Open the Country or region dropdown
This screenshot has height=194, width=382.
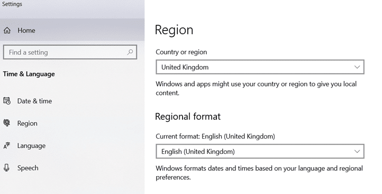pyautogui.click(x=260, y=67)
